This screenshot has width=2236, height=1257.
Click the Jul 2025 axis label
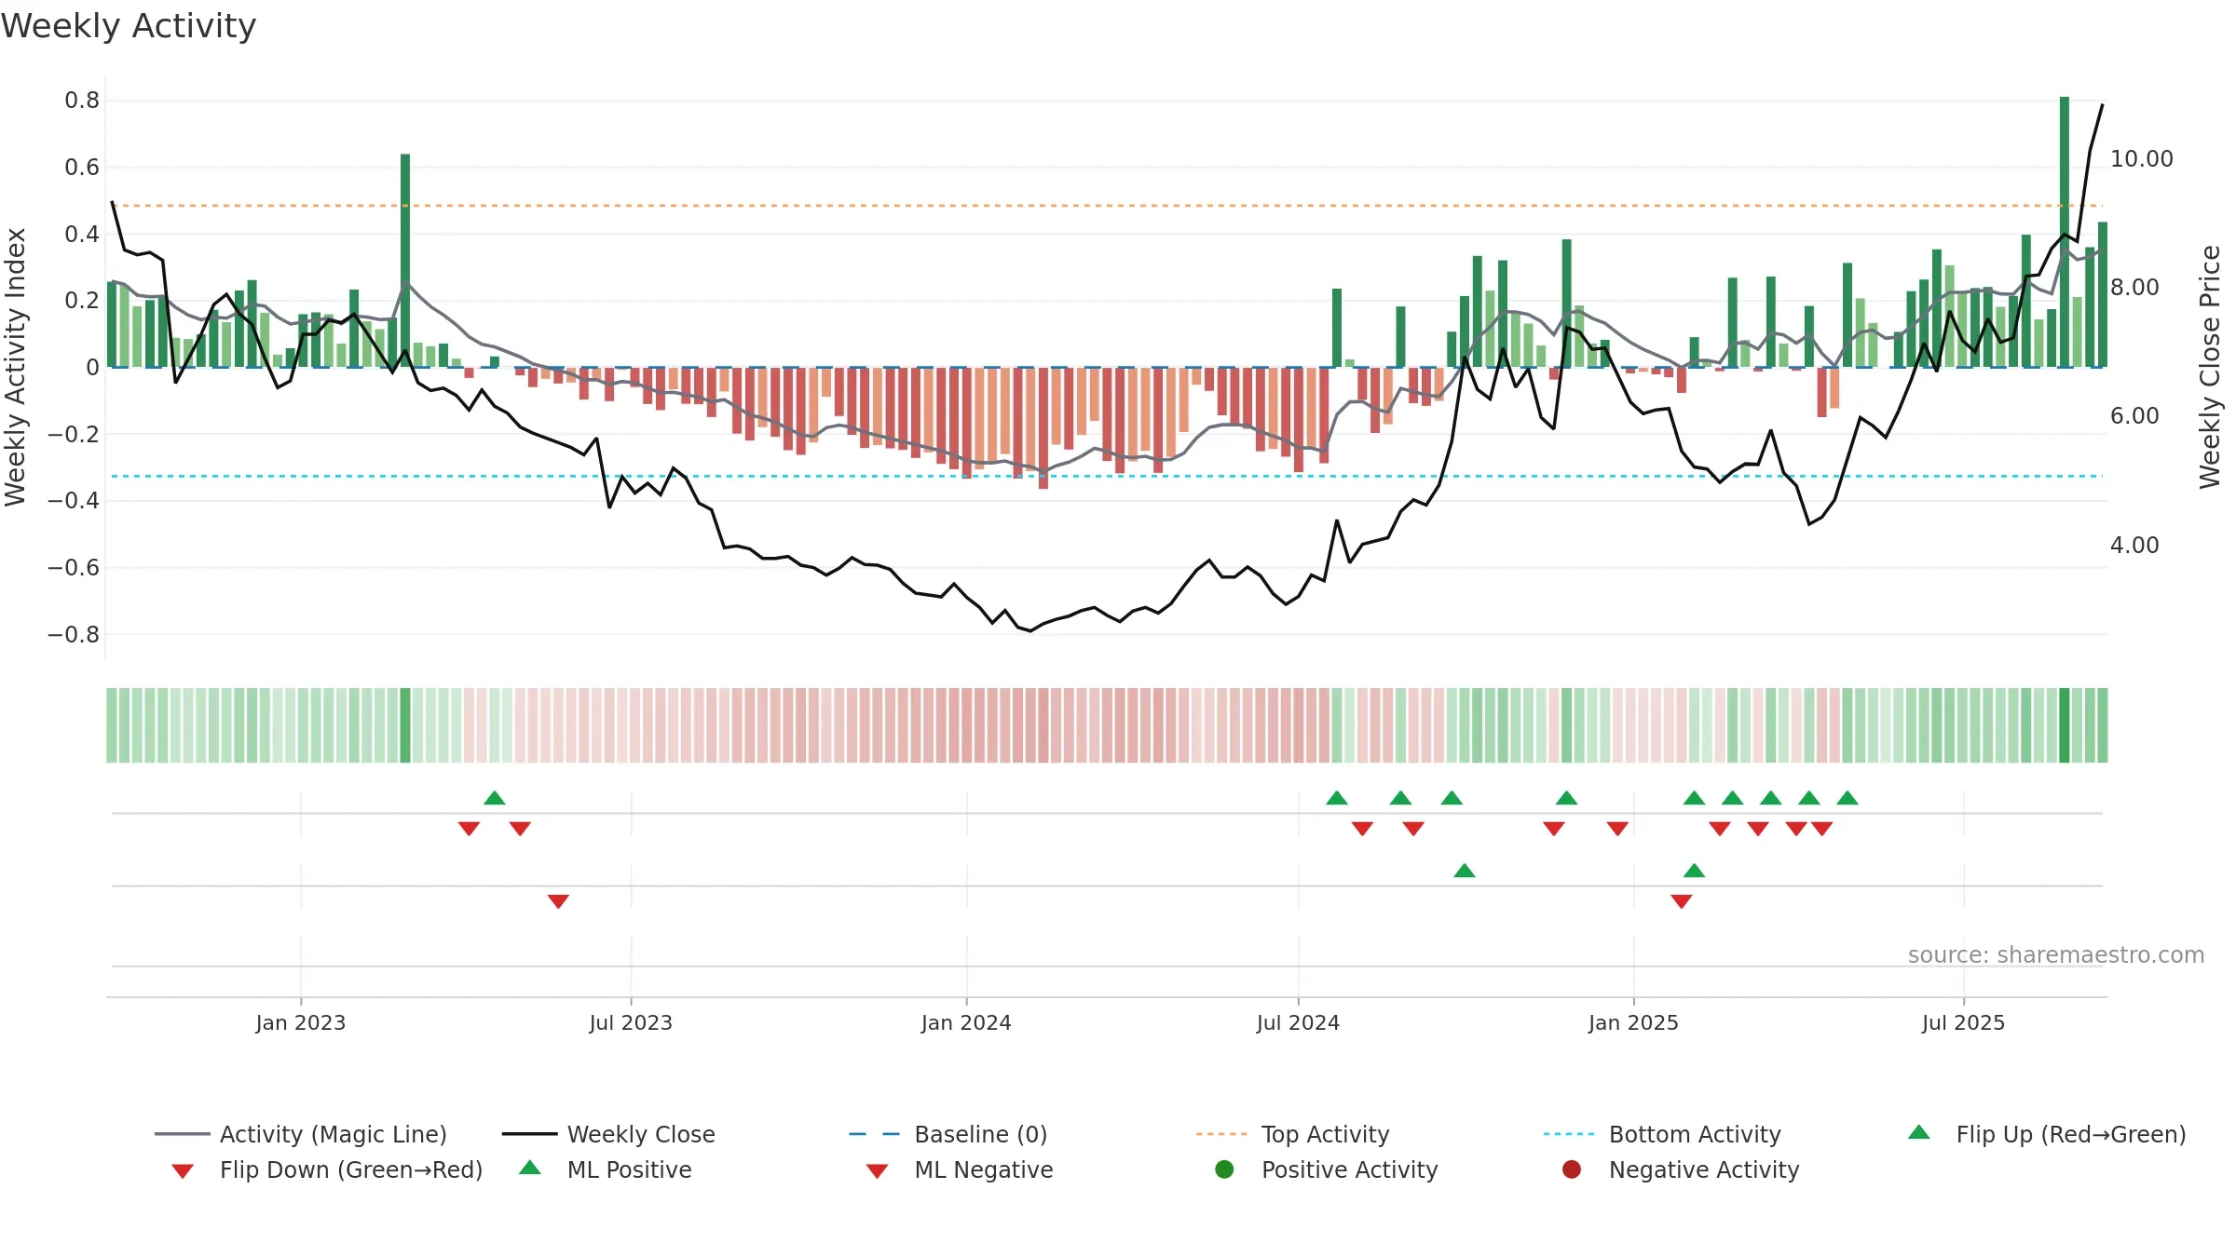click(1963, 1022)
